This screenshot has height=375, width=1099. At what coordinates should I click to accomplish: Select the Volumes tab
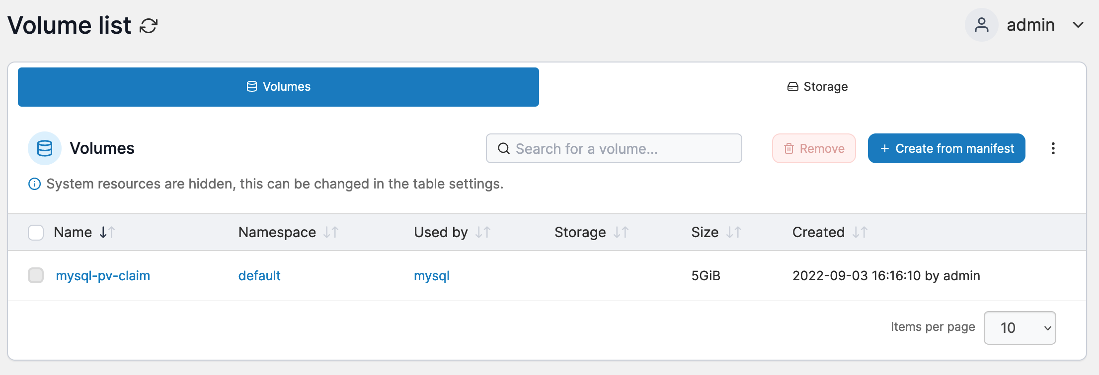[x=278, y=87]
